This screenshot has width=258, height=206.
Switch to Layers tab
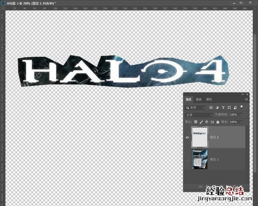pos(189,100)
